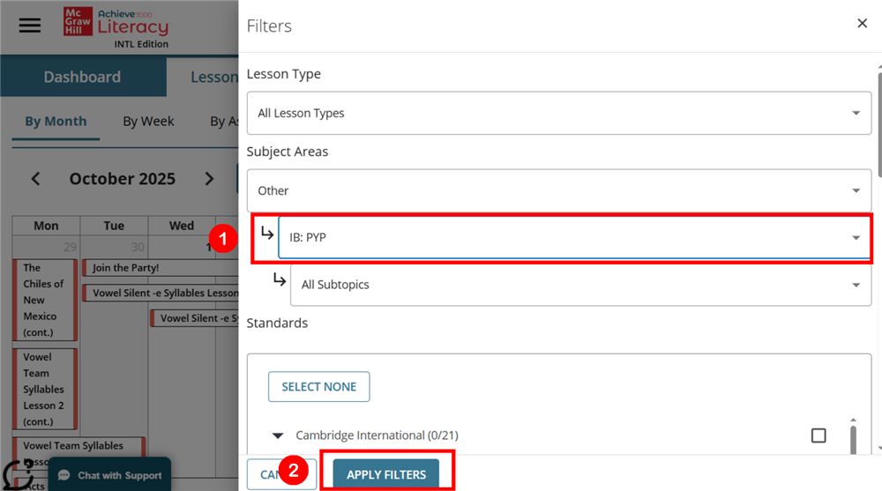Open the IB: PYP topic dropdown
Image resolution: width=882 pixels, height=491 pixels.
(x=573, y=237)
